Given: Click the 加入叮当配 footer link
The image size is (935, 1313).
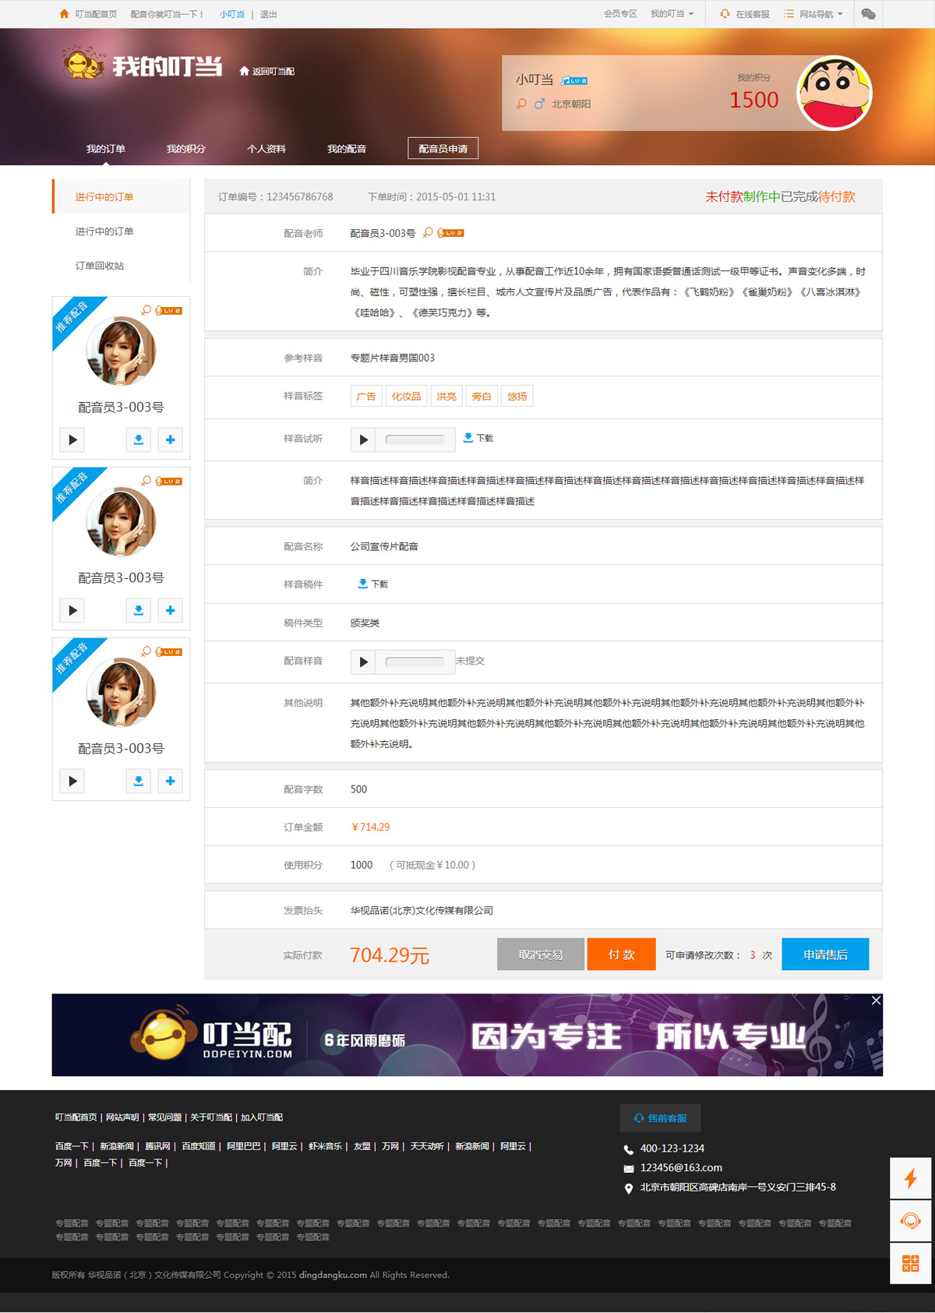Looking at the screenshot, I should 262,1117.
